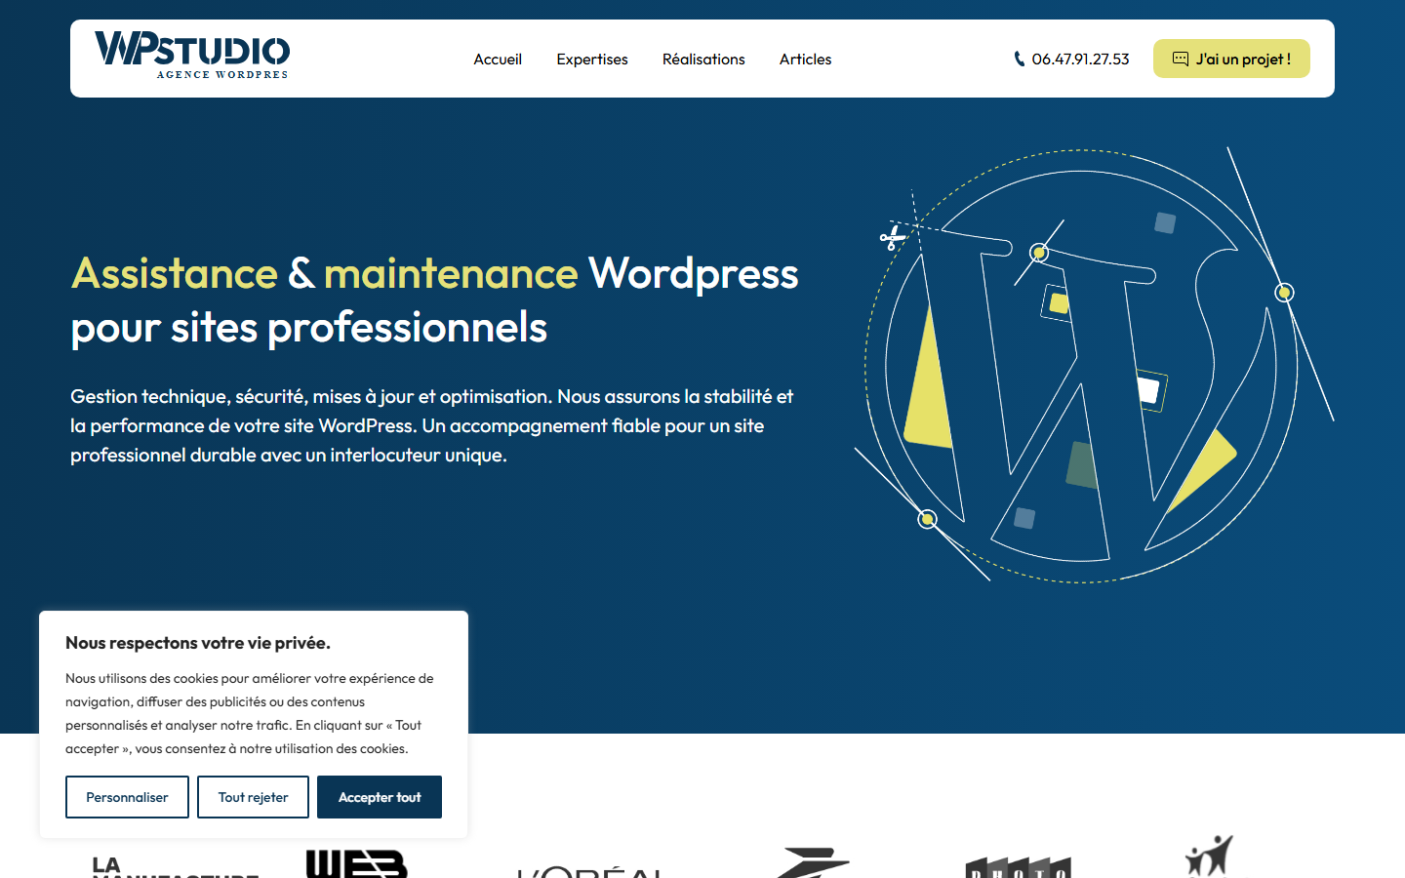Open the Articles section
The image size is (1405, 878).
point(805,60)
